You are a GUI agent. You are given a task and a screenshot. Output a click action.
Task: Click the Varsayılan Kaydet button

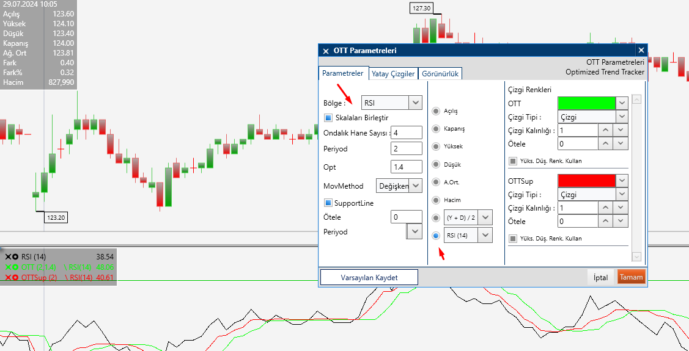click(x=369, y=277)
